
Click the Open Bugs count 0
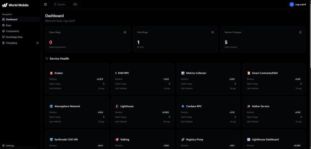click(x=51, y=42)
